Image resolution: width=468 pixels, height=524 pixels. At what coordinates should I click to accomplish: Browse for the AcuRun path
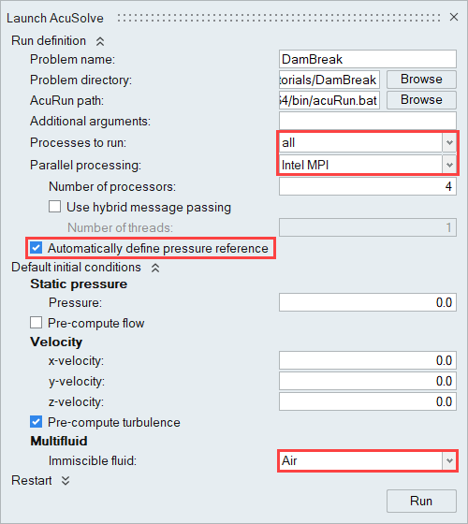coord(421,100)
